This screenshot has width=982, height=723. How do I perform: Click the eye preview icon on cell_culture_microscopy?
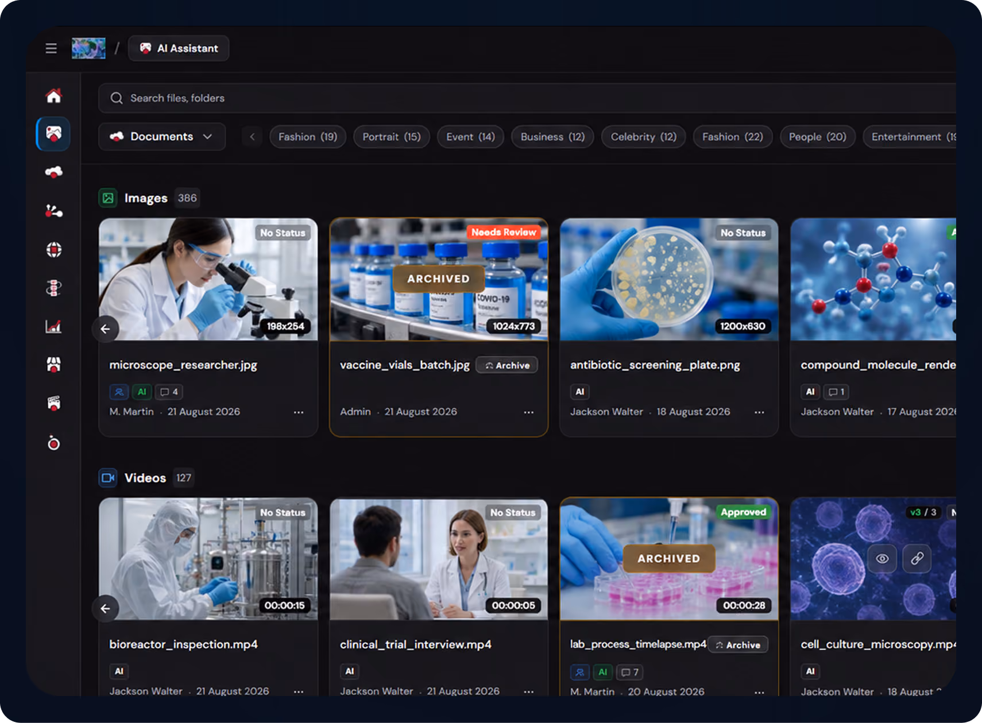pos(883,559)
